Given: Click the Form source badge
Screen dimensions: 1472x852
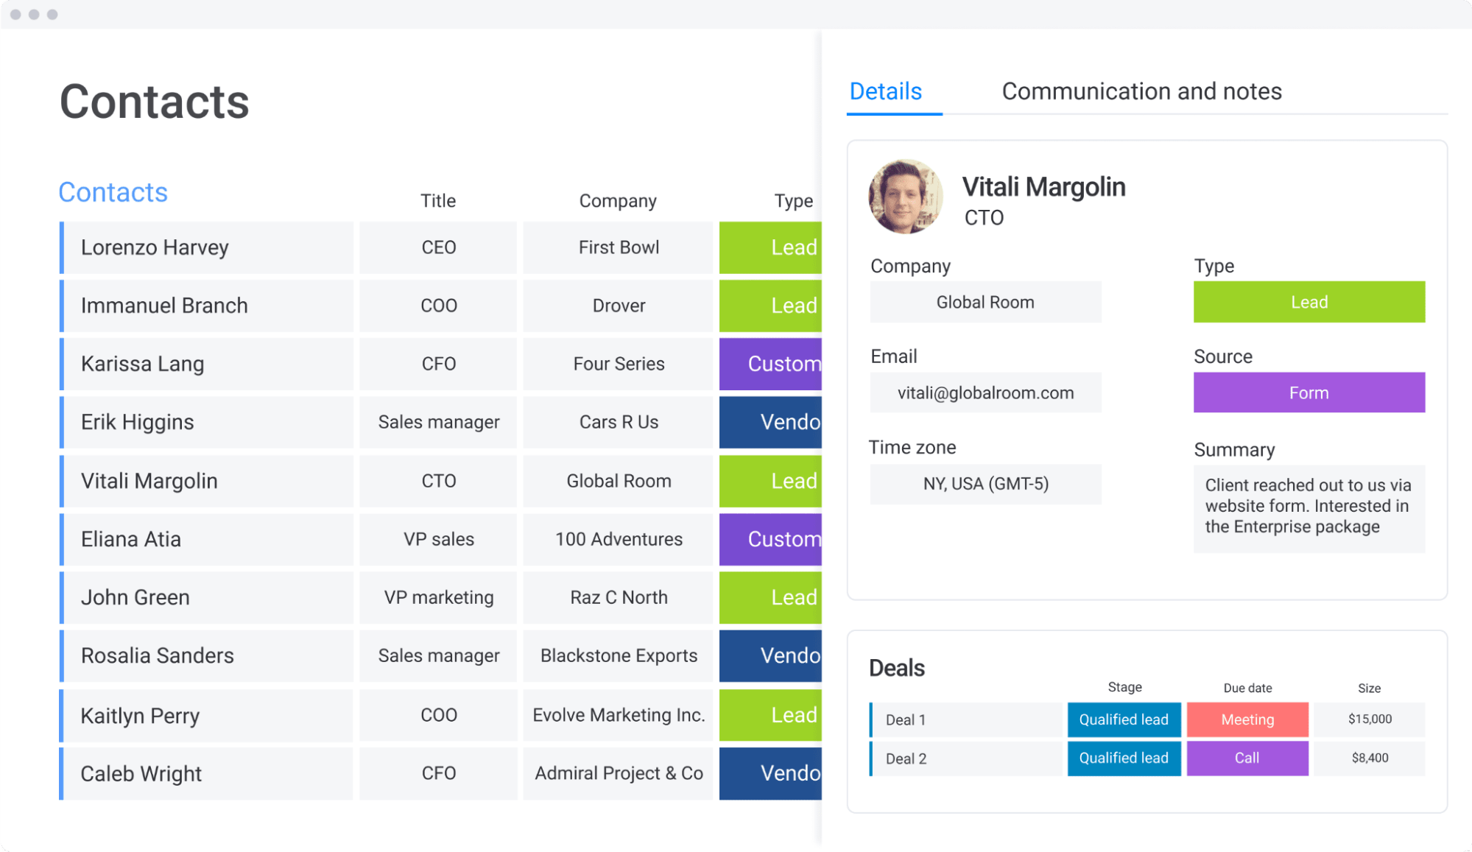Looking at the screenshot, I should pyautogui.click(x=1308, y=392).
